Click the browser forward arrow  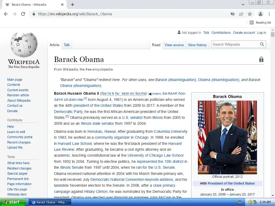tap(15, 14)
